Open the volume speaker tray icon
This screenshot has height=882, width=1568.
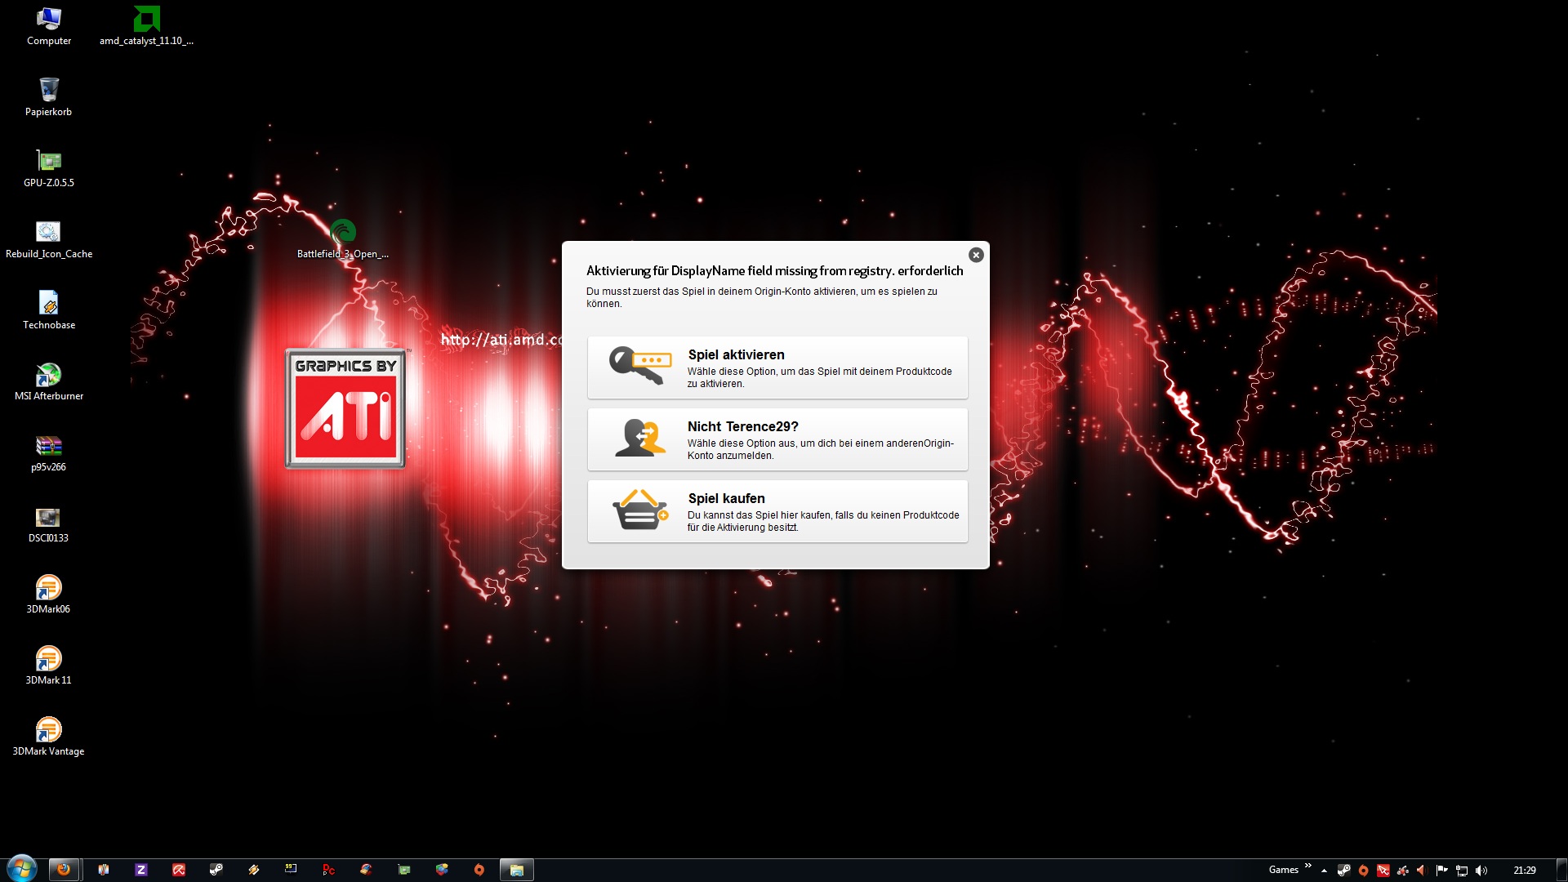tap(1481, 871)
